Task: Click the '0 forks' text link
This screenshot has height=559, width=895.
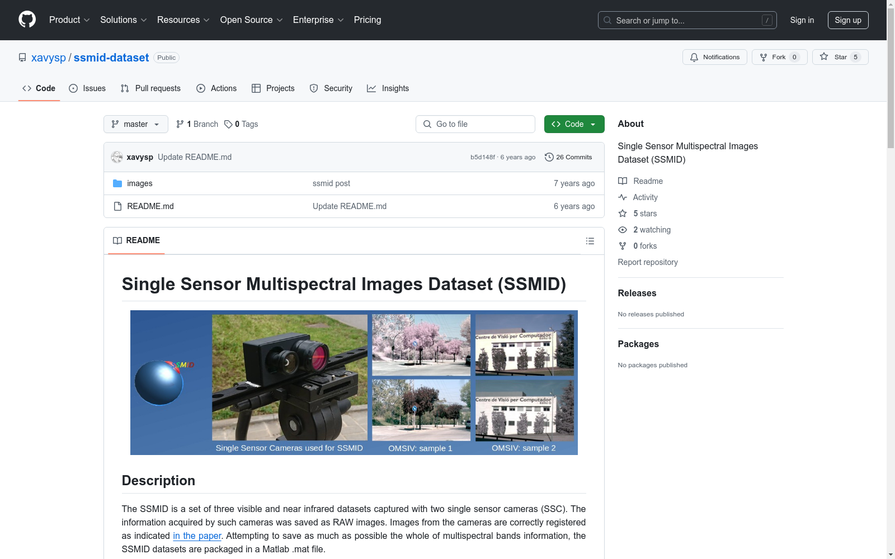Action: point(645,246)
